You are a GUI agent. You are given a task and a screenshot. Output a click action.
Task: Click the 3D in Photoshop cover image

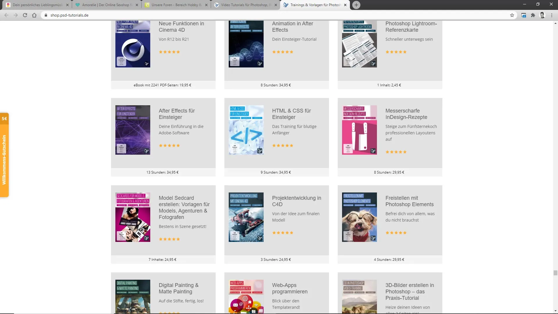pyautogui.click(x=359, y=297)
